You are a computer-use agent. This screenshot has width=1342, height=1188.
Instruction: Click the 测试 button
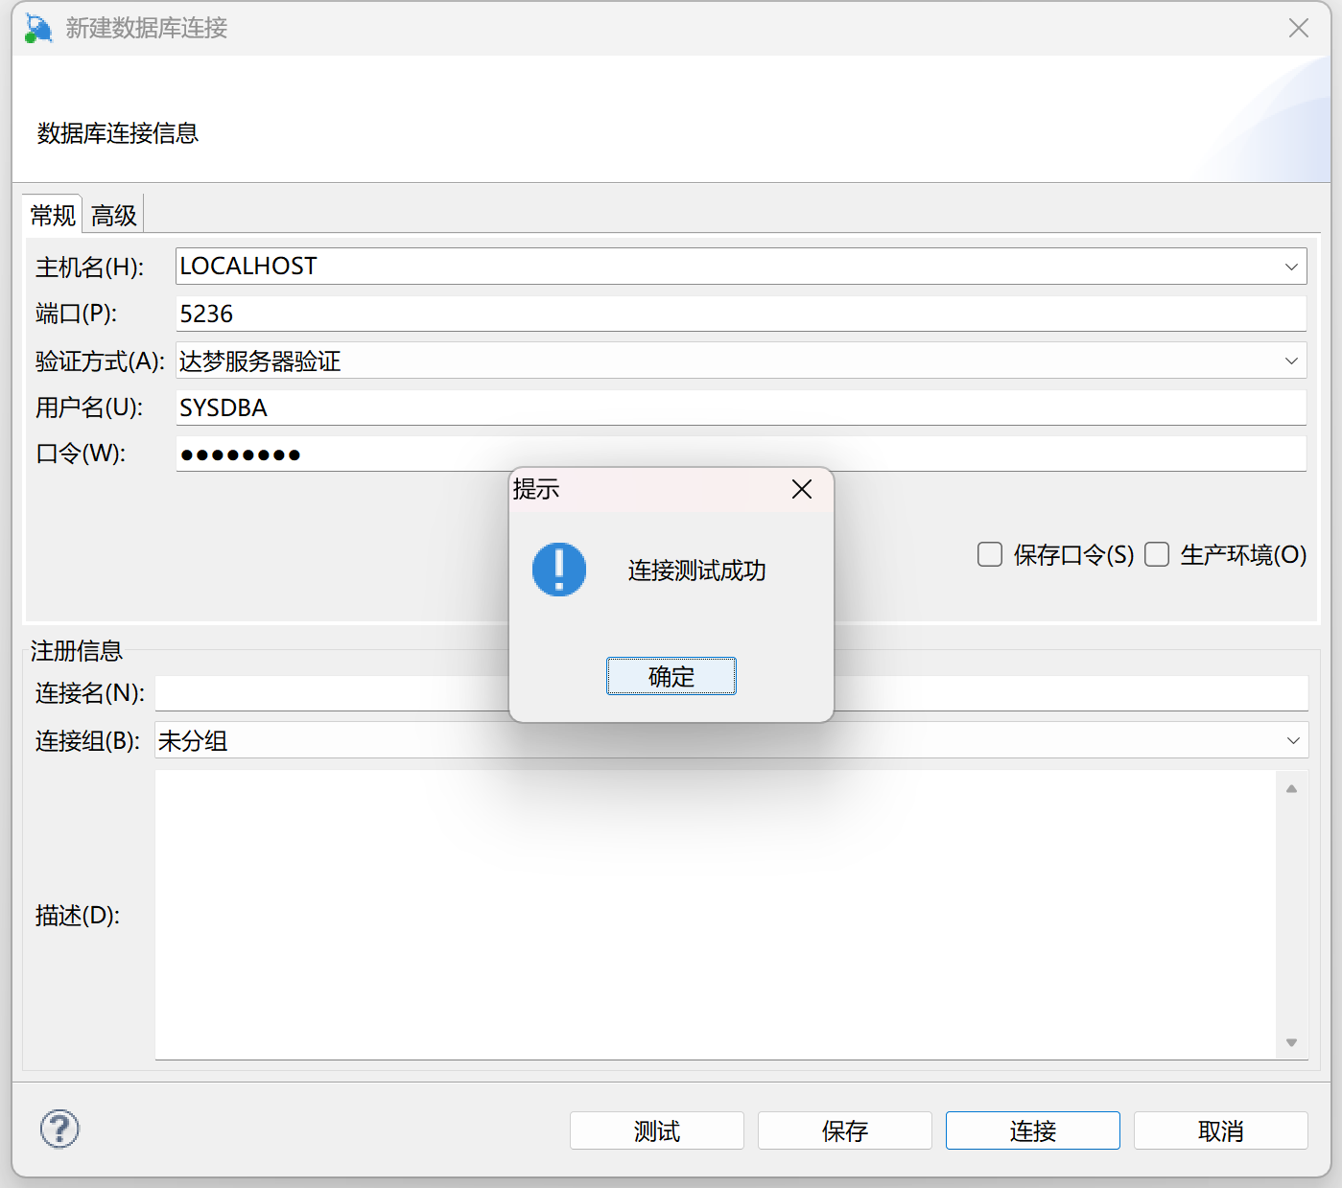click(657, 1130)
